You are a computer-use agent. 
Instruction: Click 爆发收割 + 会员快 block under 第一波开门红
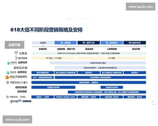[x=89, y=97]
